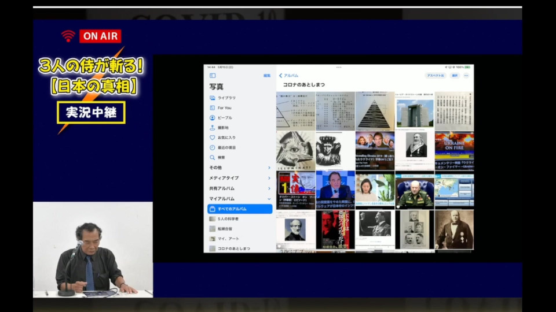
Task: Open the ピープル section
Action: pyautogui.click(x=240, y=117)
